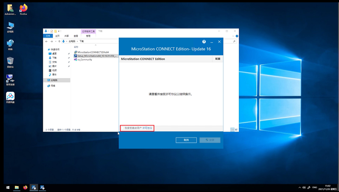Open the 文件 tab in File Explorer

point(48,36)
